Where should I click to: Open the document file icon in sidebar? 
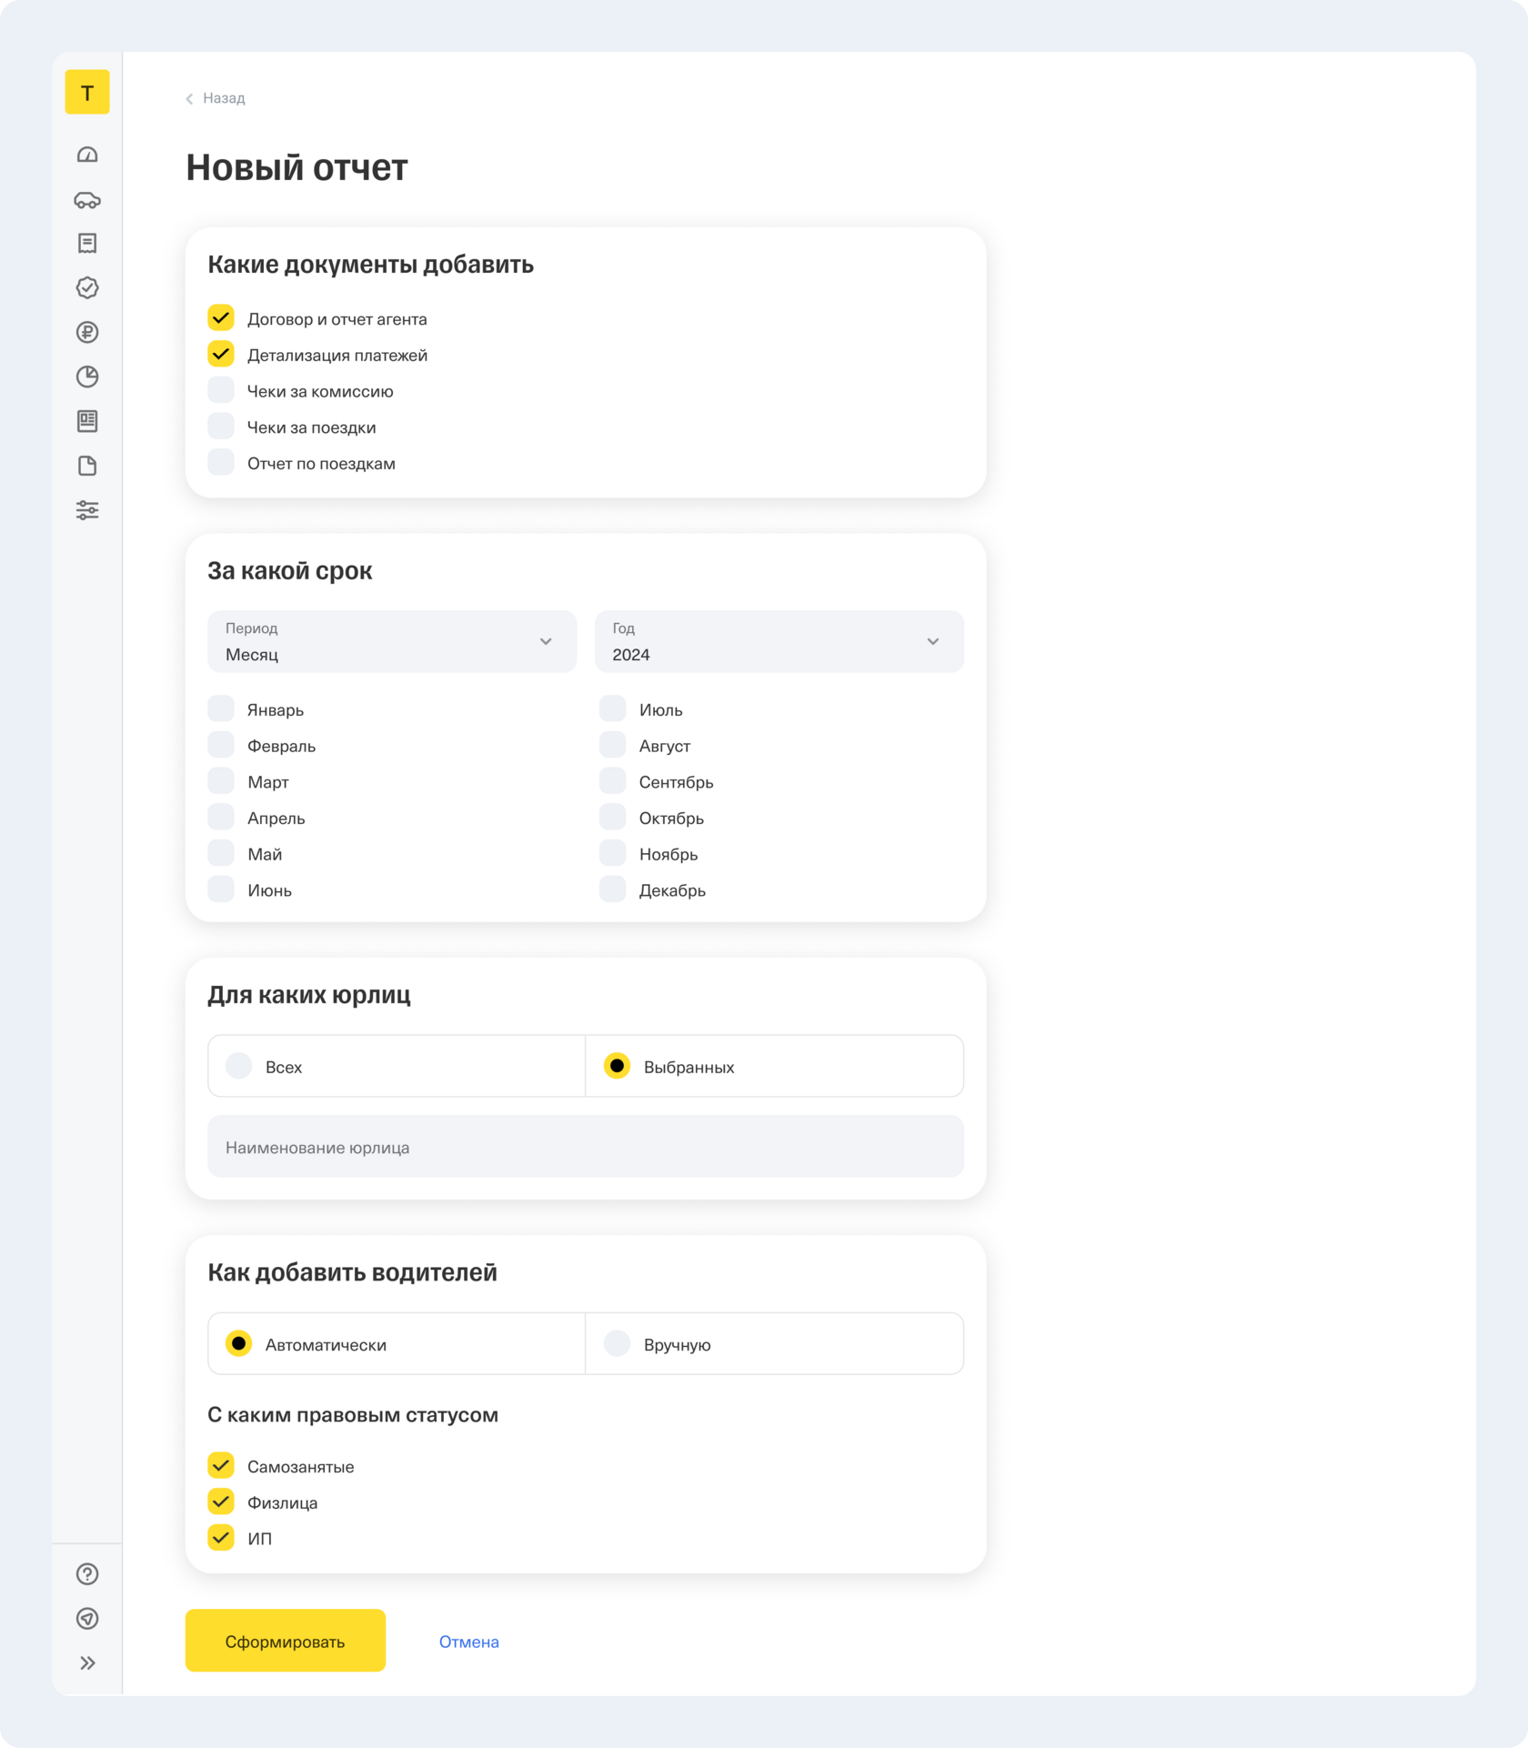(87, 466)
